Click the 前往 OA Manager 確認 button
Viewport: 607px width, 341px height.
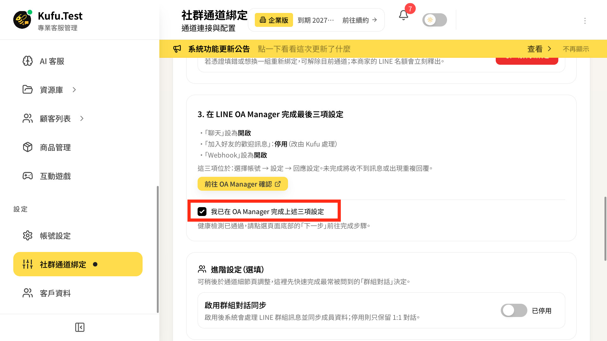click(x=242, y=184)
